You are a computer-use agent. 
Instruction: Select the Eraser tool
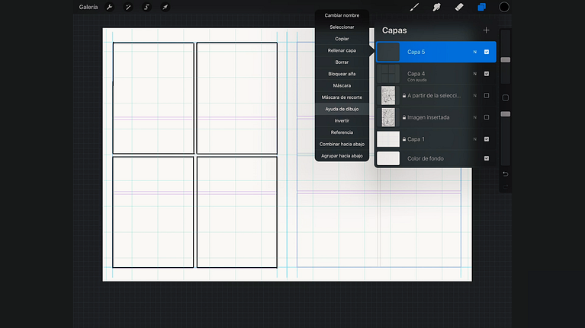[x=459, y=8]
